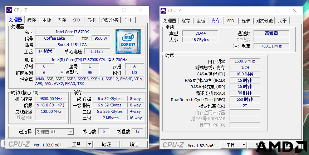Open 关于 tab in the right CPU-Z window
Screen dimensions: 309x155
pos(283,21)
